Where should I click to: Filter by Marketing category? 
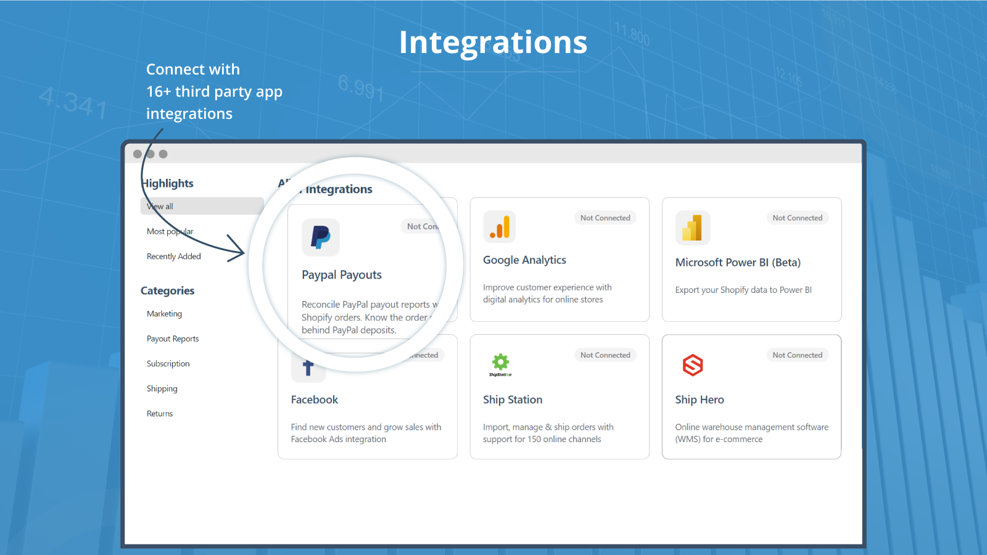pos(164,314)
